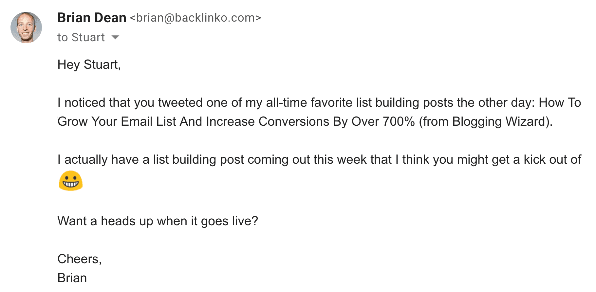Screen dimensions: 596x292
Task: Click the 'Brian' signature at bottom
Action: (x=72, y=278)
